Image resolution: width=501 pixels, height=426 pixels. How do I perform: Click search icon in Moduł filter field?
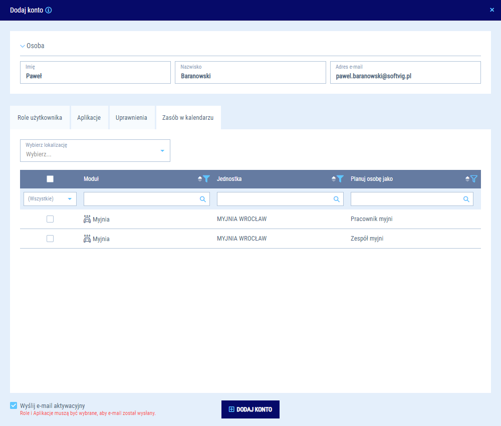[x=203, y=199]
